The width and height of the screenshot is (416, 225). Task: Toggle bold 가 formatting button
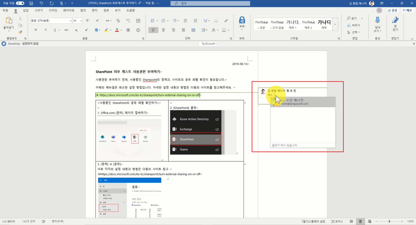point(35,30)
